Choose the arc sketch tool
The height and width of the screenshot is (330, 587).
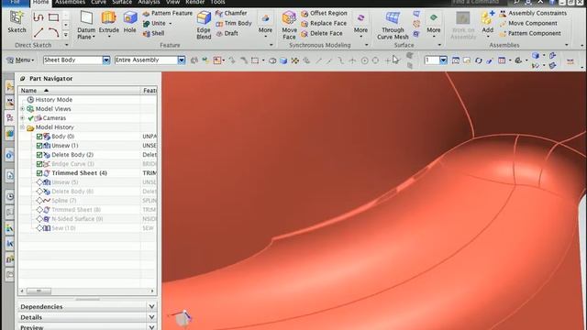click(x=54, y=33)
